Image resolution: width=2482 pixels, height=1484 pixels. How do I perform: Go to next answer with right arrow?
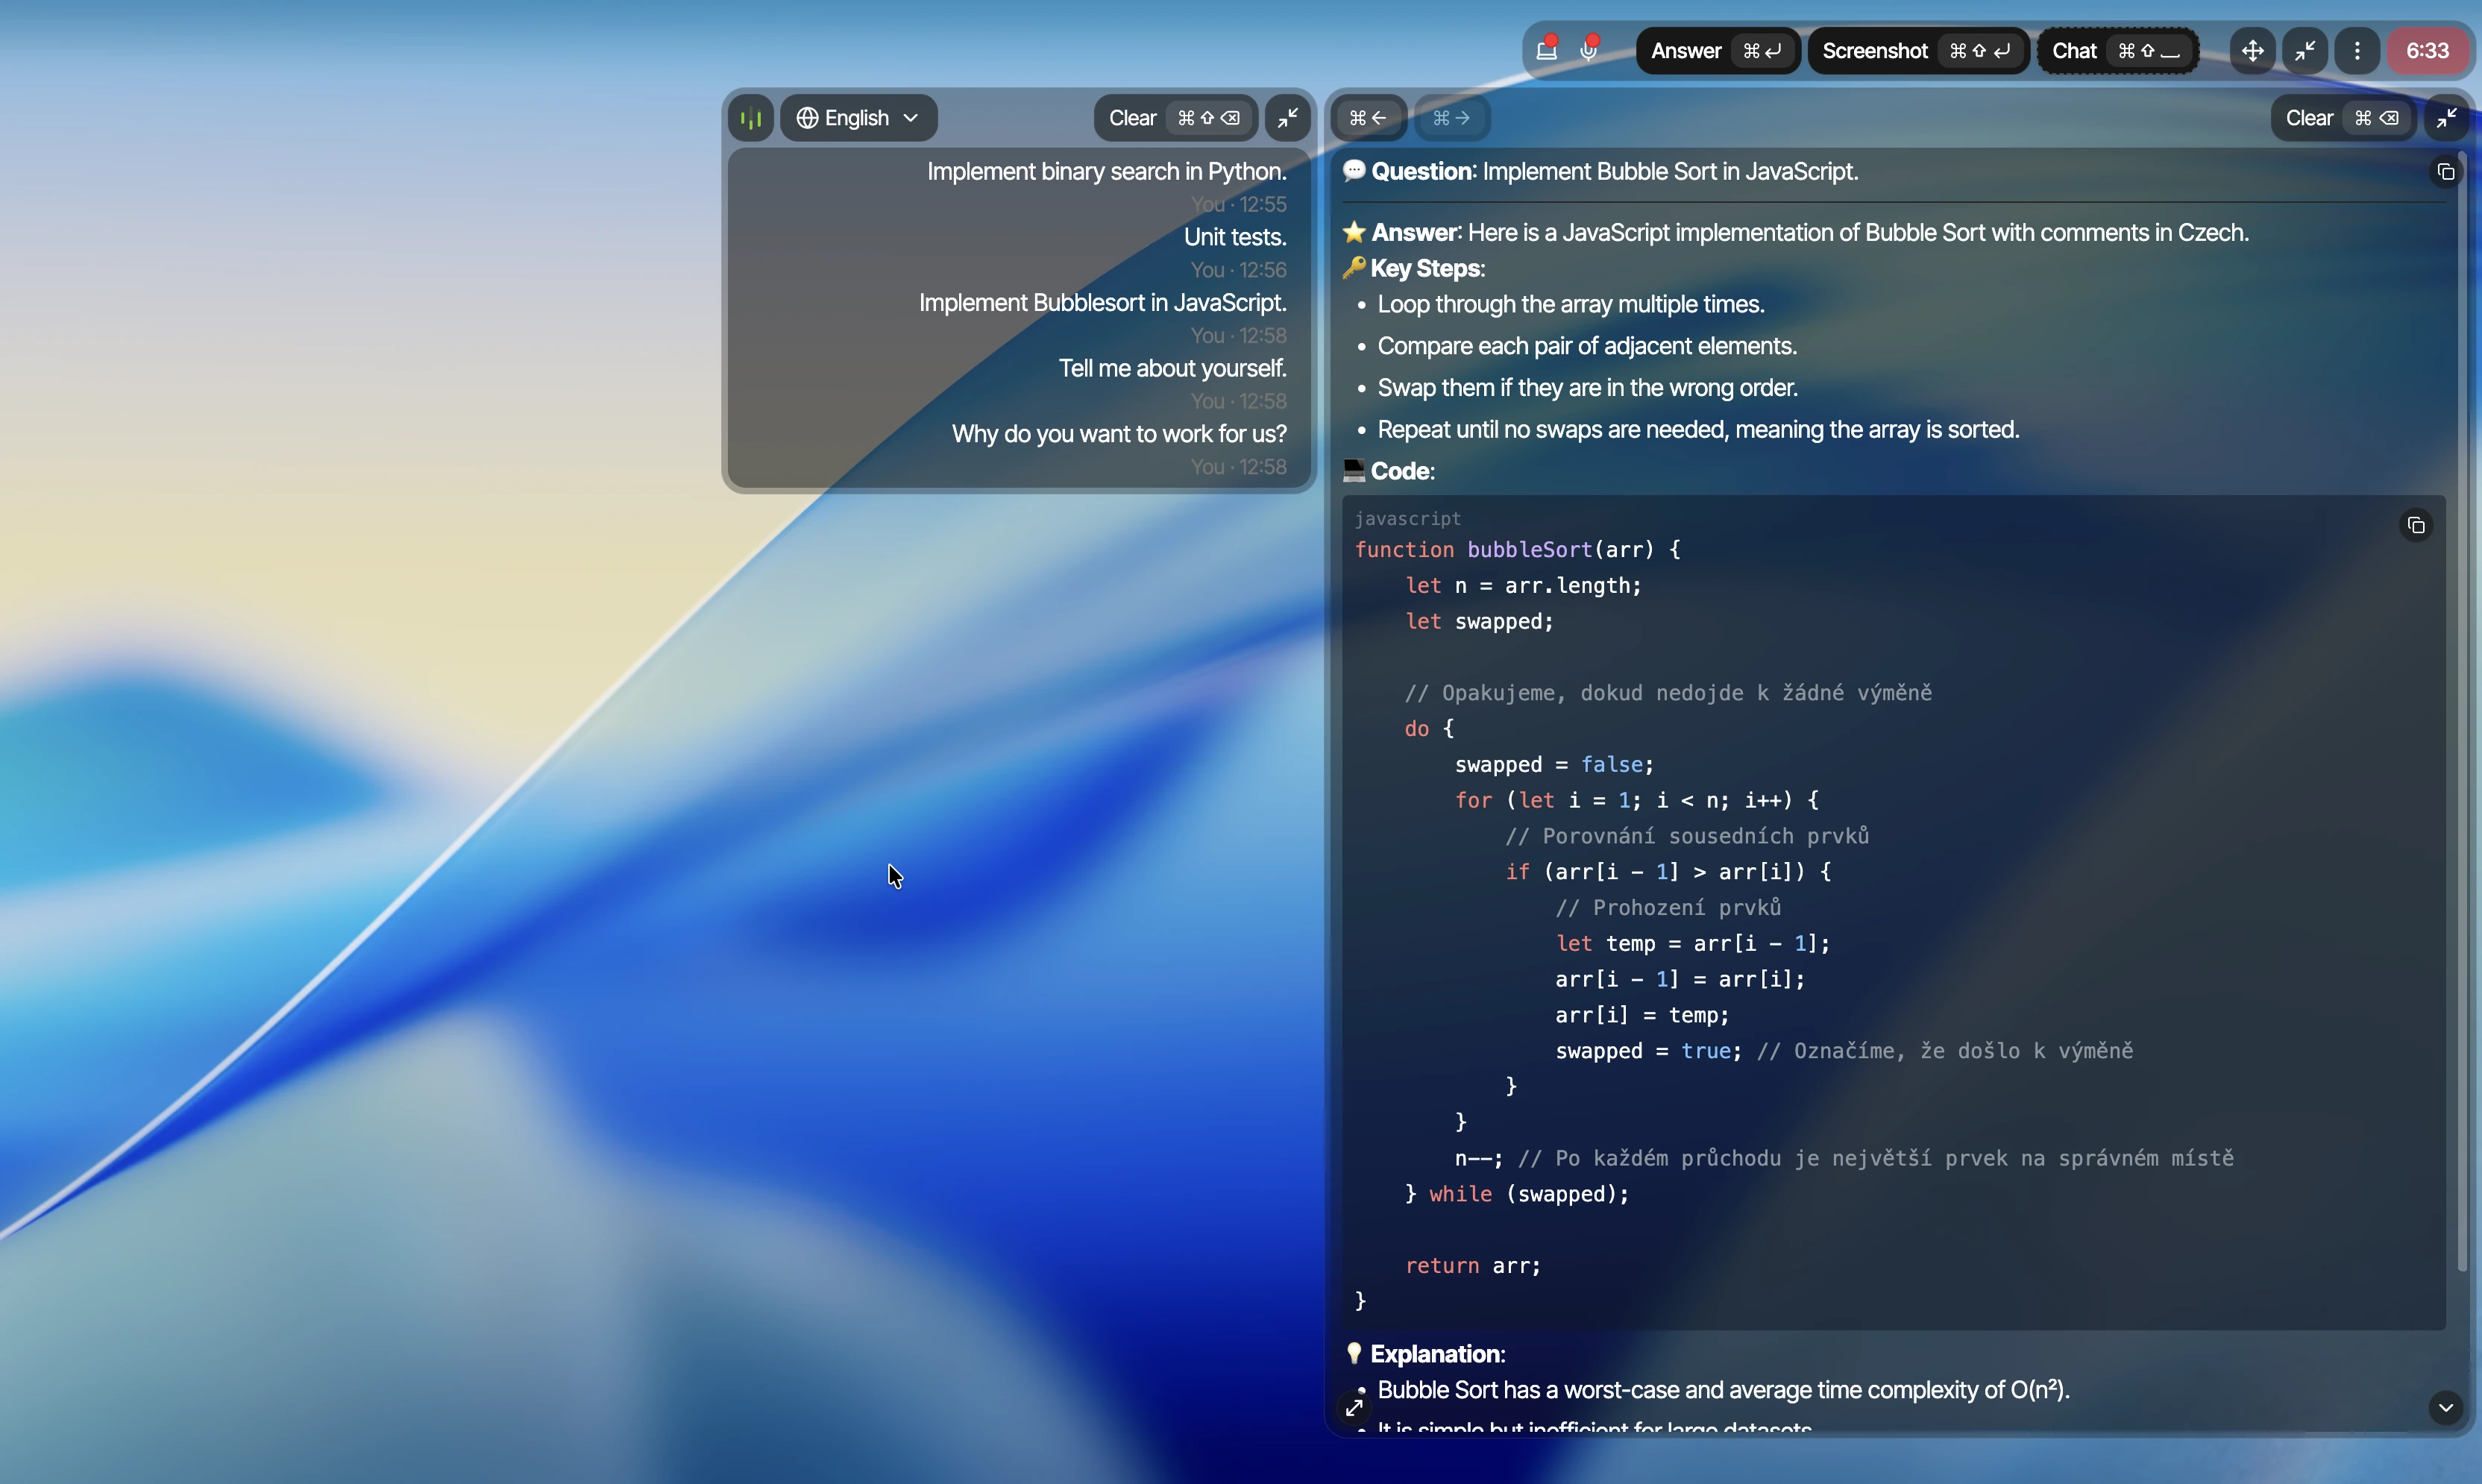click(x=1451, y=118)
